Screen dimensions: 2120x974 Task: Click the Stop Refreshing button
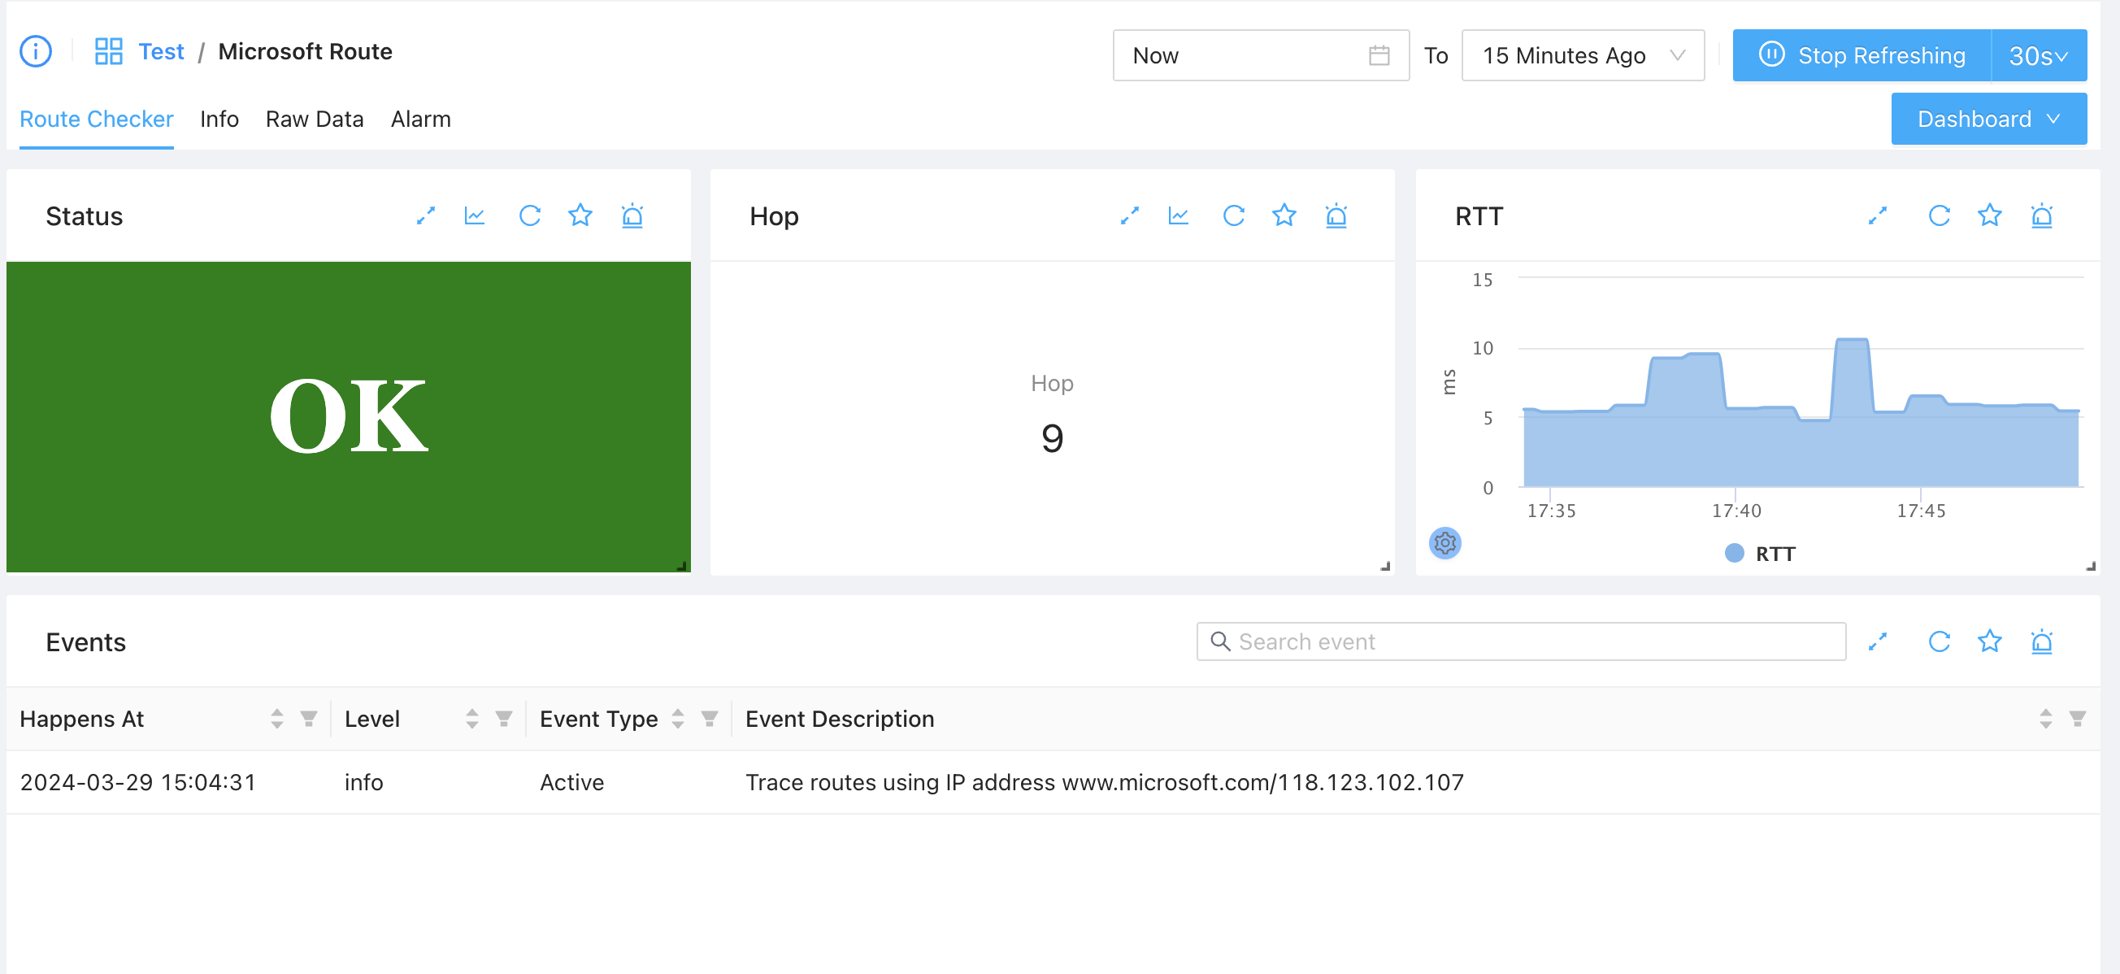1862,55
